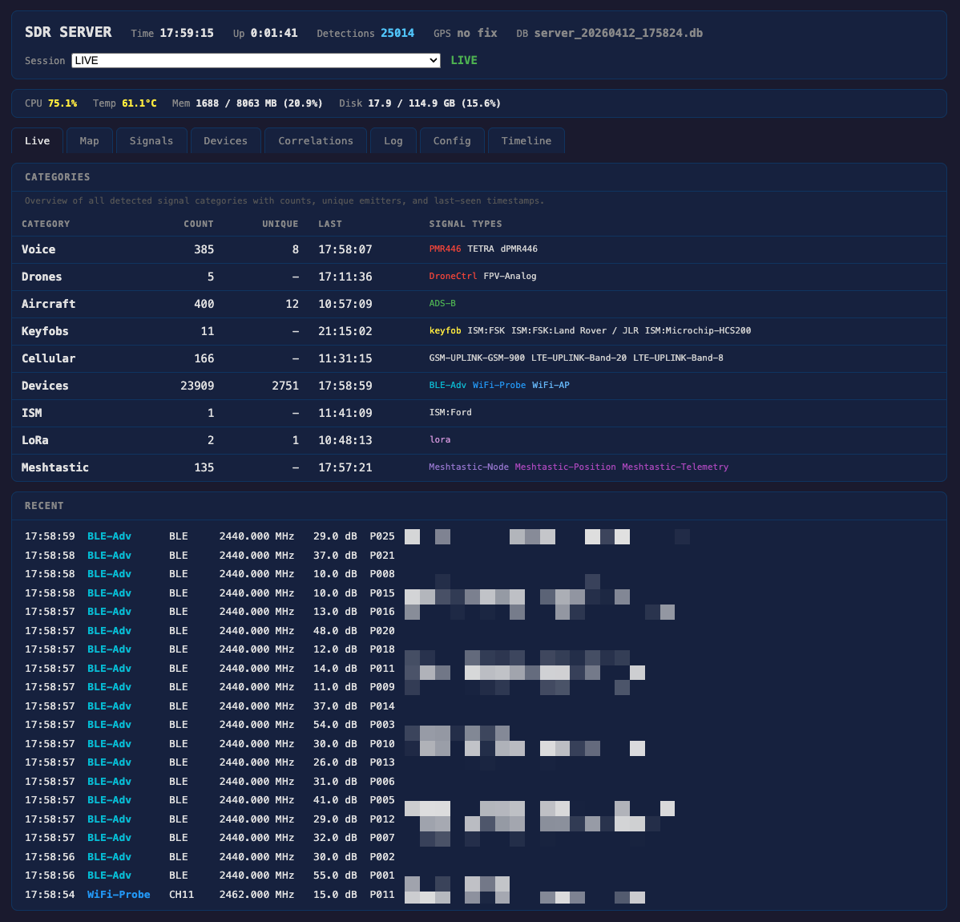Click the PMR446 signal type tag

(445, 249)
